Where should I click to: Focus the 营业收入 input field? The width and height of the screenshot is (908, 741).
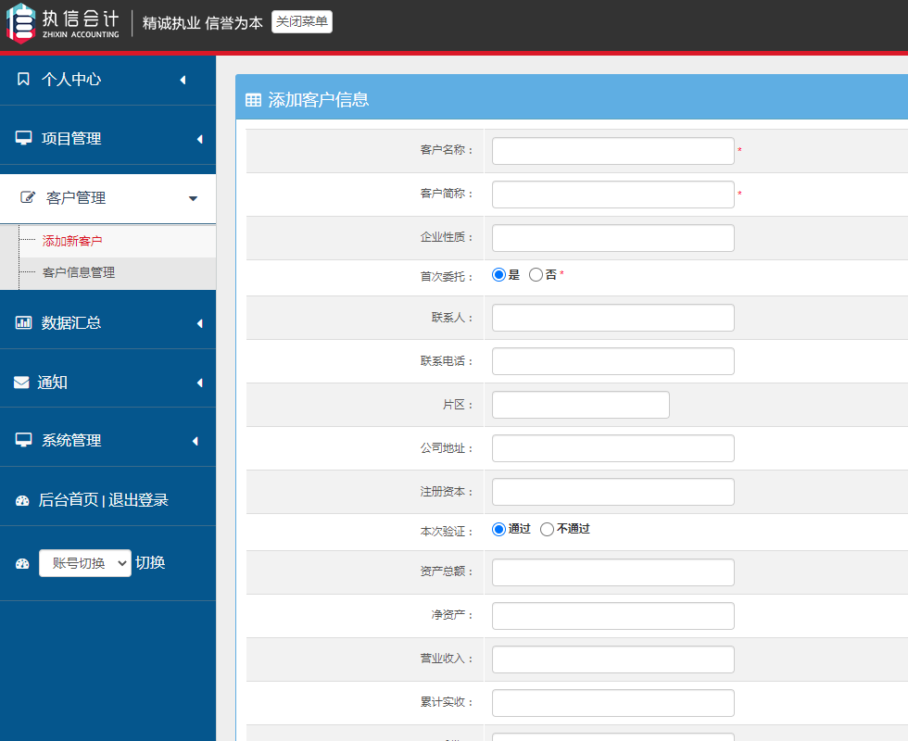(x=613, y=659)
